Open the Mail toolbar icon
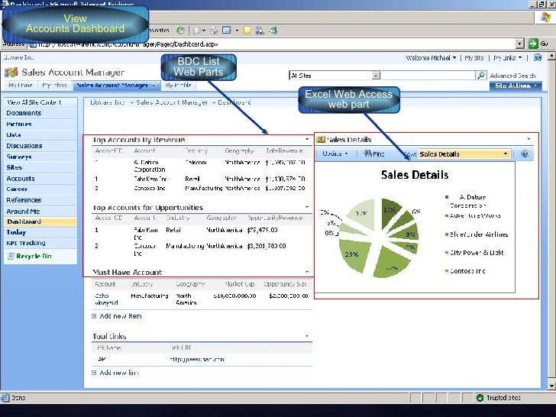The width and height of the screenshot is (556, 417). point(197,31)
